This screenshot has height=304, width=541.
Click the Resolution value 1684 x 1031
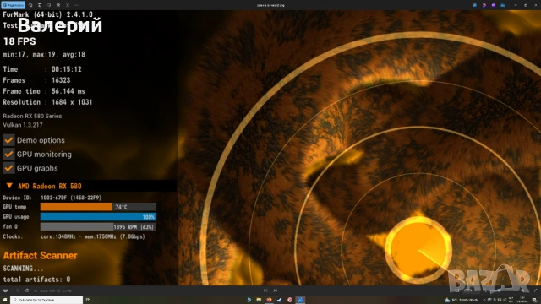72,102
